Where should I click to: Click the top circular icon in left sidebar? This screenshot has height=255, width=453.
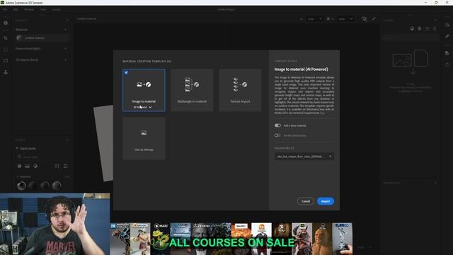click(6, 23)
